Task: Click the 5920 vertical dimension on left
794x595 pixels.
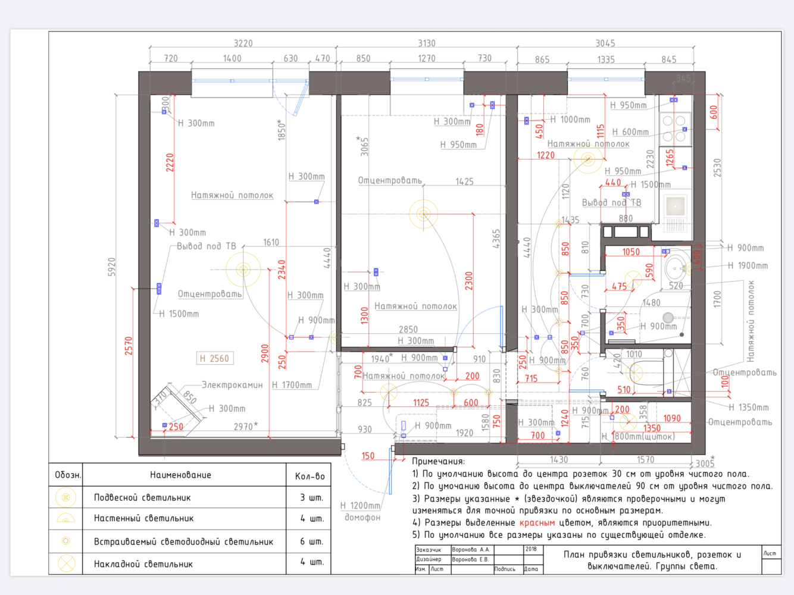Action: [x=112, y=267]
